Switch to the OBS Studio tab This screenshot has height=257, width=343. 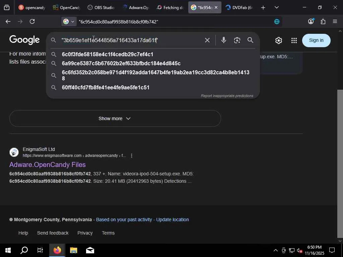tap(100, 8)
